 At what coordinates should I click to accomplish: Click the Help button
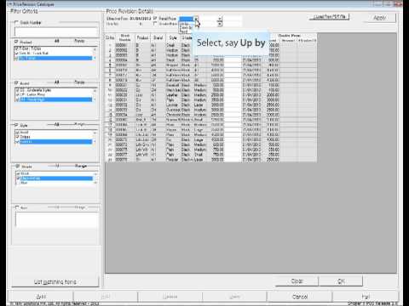tap(366, 297)
